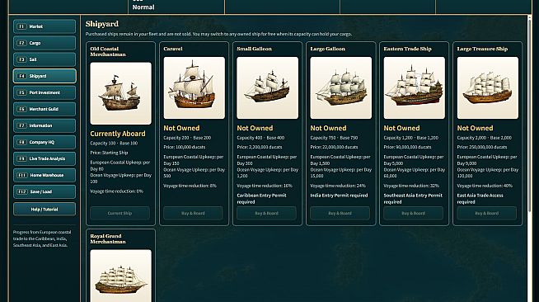
Task: Click "Voyage time reduction: 40%" text
Action: [x=485, y=186]
